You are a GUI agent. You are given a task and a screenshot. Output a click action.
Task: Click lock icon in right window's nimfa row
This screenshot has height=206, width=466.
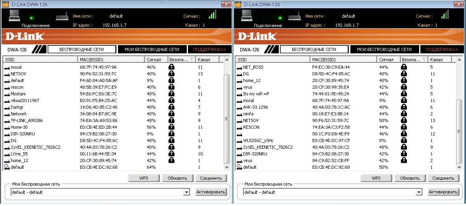tap(404, 114)
